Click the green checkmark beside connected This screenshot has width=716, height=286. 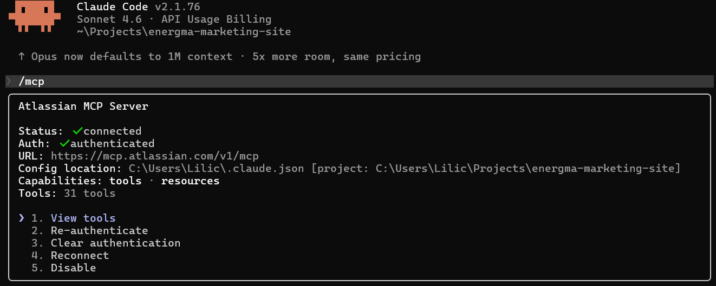[77, 131]
